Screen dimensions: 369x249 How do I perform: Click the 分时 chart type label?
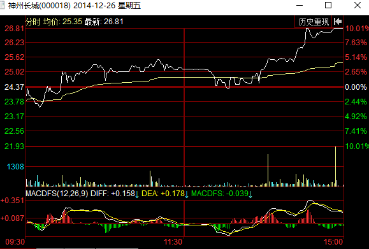(33, 22)
